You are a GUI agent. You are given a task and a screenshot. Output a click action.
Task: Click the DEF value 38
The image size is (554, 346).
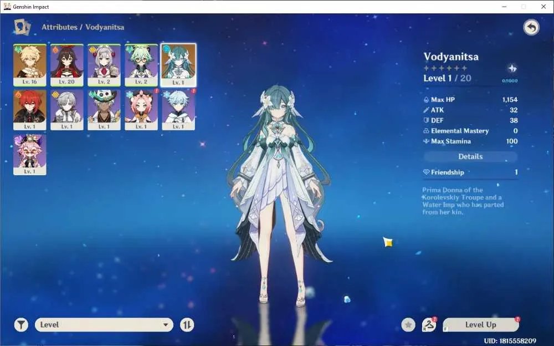[514, 120]
